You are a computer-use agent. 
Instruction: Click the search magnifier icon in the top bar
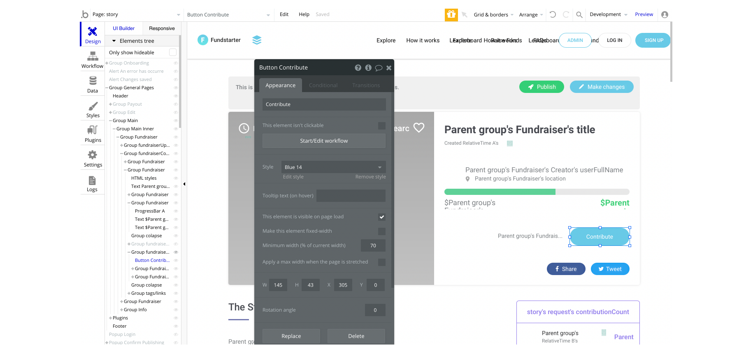[579, 14]
